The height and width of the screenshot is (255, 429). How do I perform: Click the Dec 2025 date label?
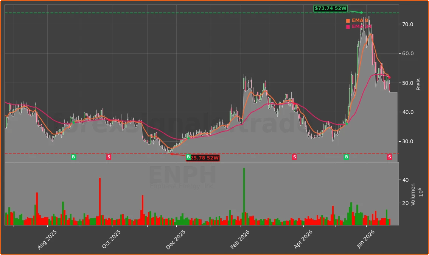[176, 239]
